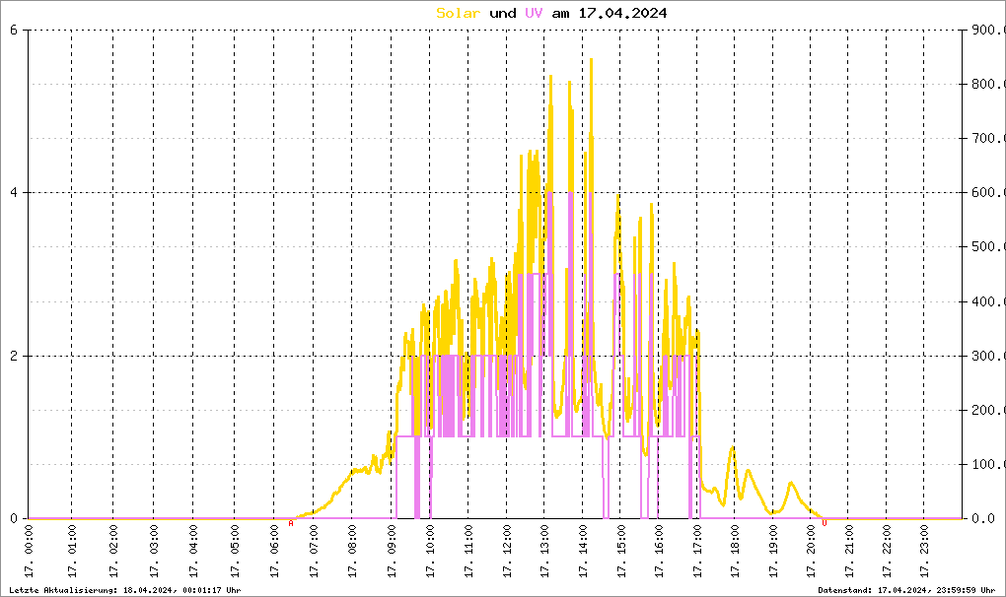
Task: Click the time label '17. 01:00'
Action: (x=72, y=552)
